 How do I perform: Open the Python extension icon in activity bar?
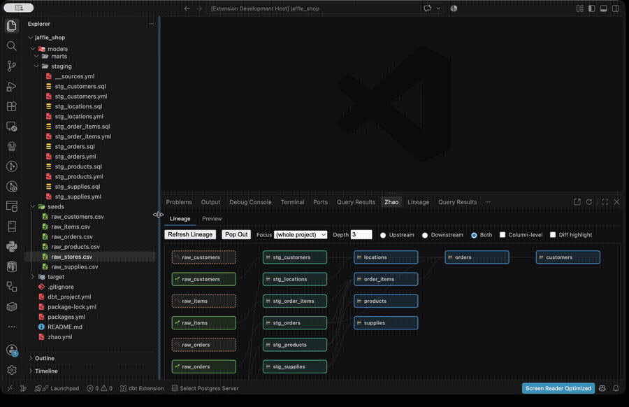pyautogui.click(x=12, y=246)
